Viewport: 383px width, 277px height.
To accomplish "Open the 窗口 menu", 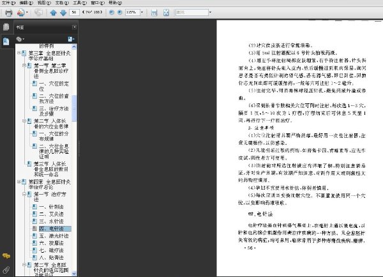I will coord(98,3).
